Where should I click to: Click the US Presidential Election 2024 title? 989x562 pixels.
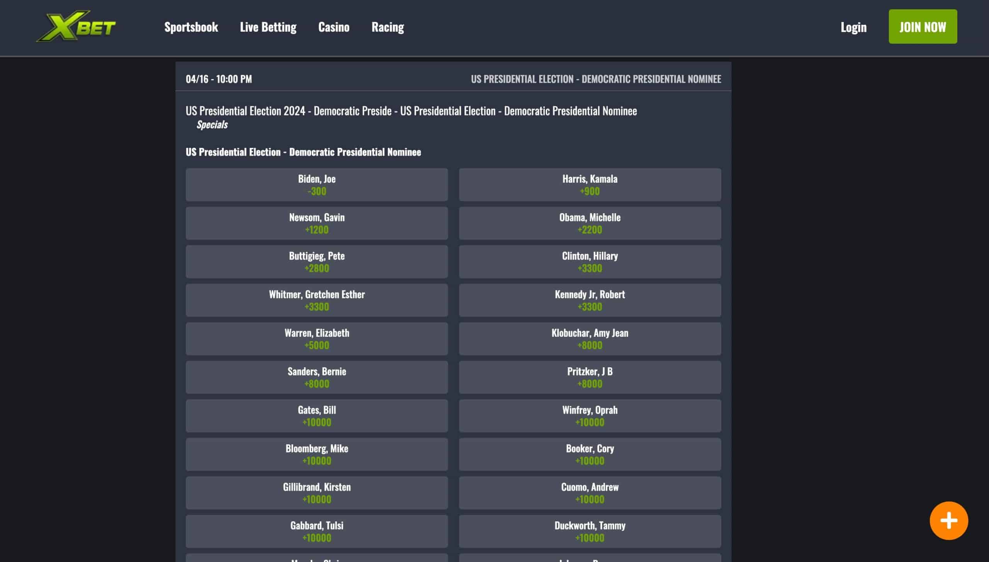point(411,111)
